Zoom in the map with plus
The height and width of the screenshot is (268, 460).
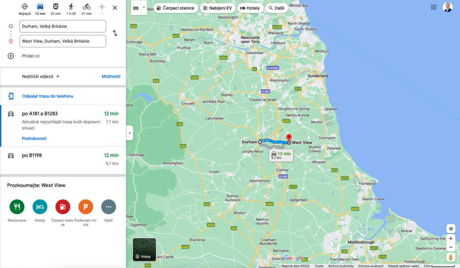451,239
